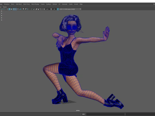Click the Isolate Select icon

[x=33, y=9]
